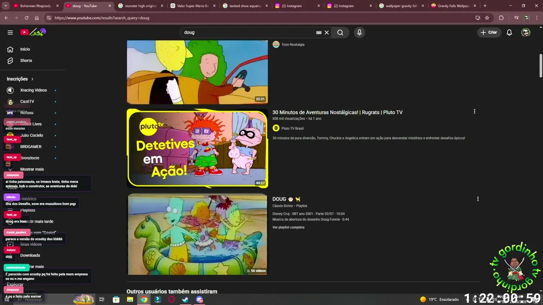Open the BRDGAMER subscription

32,147
